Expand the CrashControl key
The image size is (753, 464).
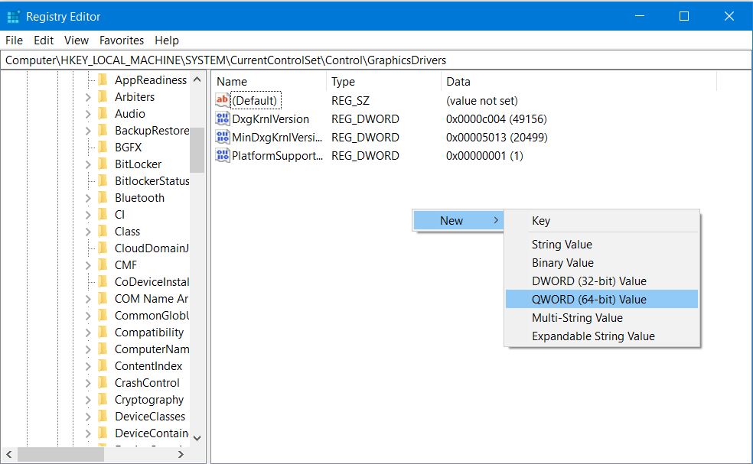point(88,382)
